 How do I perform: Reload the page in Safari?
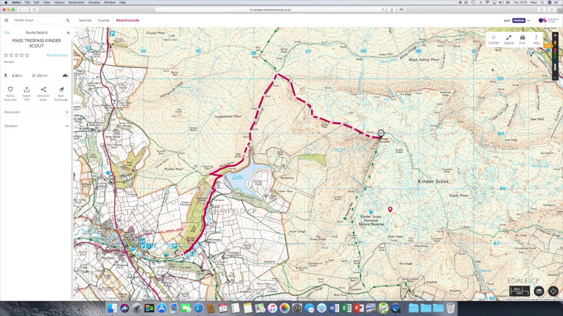(383, 10)
